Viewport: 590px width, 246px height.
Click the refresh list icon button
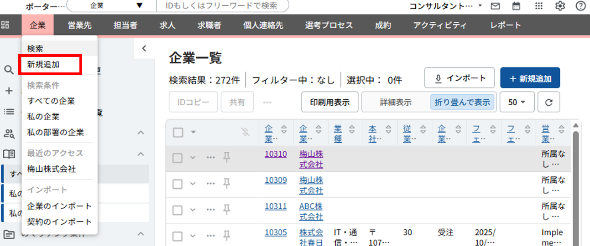coord(548,102)
